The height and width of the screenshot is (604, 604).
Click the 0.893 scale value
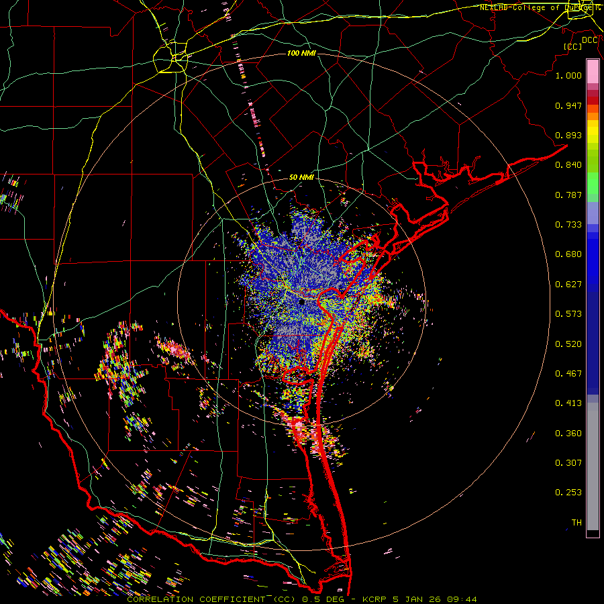coord(568,135)
